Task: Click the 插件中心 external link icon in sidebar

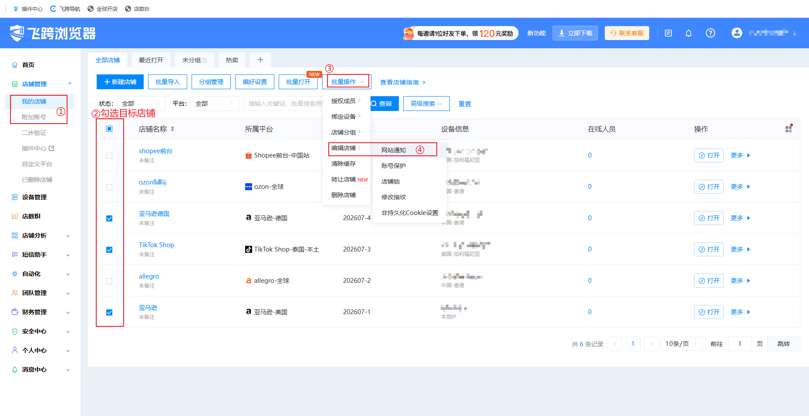Action: [x=51, y=148]
